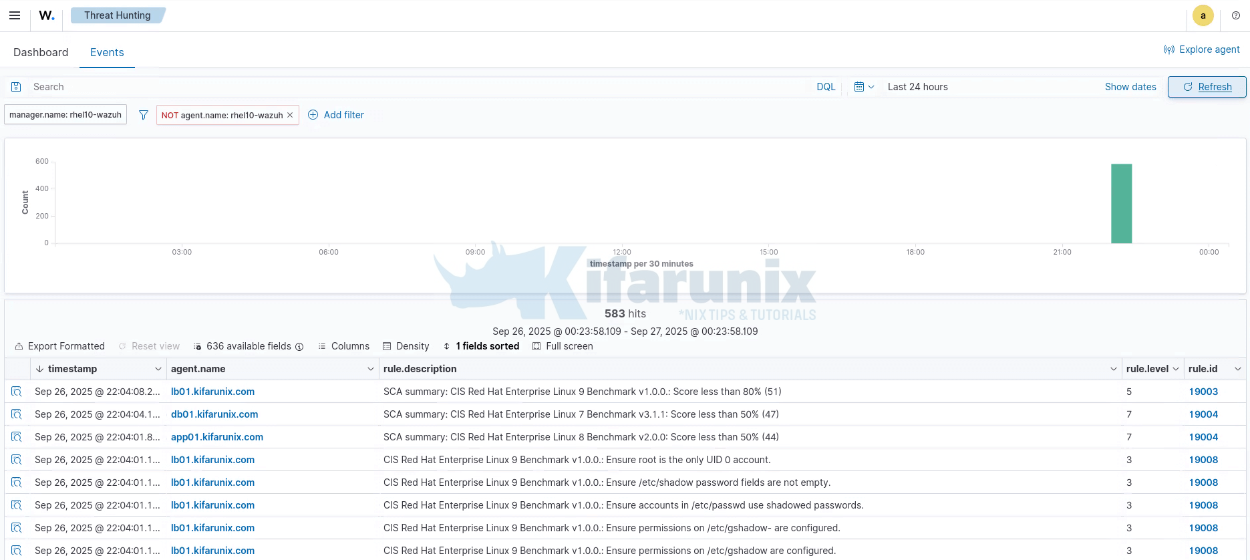This screenshot has height=560, width=1250.
Task: Click the filter funnel icon
Action: [x=143, y=115]
